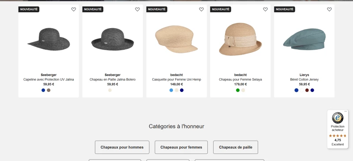353x161 pixels.
Task: Save Chapeau pour Femme Selaya to wishlist
Action: click(x=266, y=9)
